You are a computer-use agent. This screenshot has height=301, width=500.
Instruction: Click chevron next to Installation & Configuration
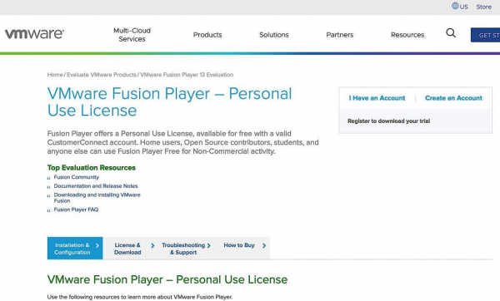click(97, 245)
